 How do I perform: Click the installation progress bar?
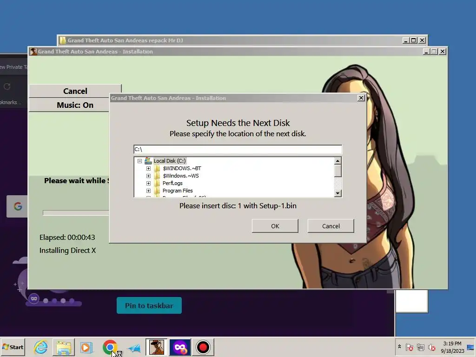[x=76, y=213]
